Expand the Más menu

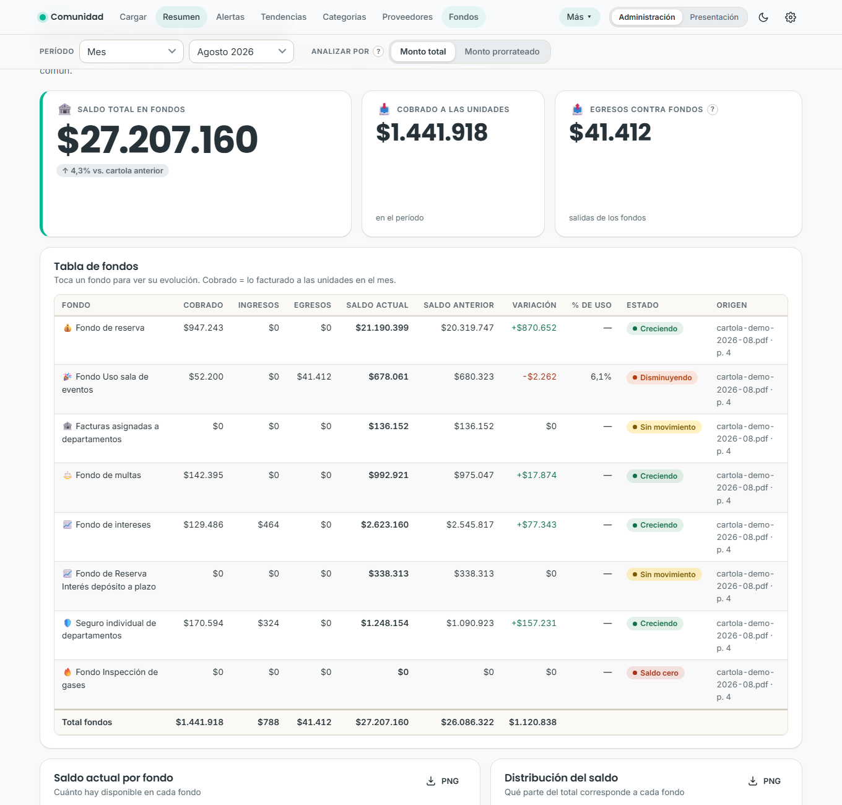pyautogui.click(x=579, y=17)
